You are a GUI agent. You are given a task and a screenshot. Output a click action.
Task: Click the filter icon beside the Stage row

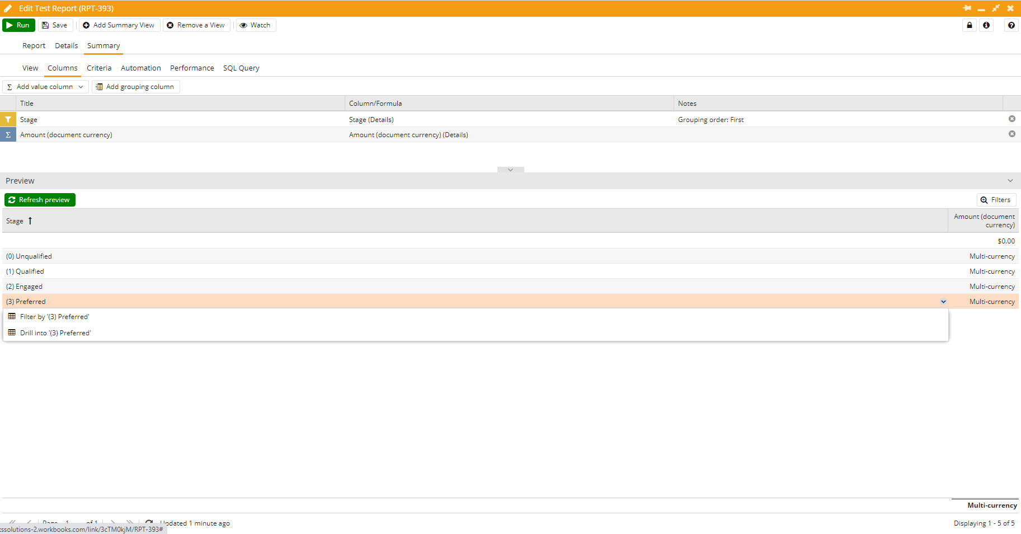pyautogui.click(x=8, y=120)
